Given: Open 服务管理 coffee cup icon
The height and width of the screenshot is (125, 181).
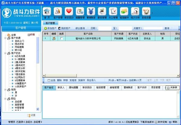Looking at the screenshot, I should 102,11.
